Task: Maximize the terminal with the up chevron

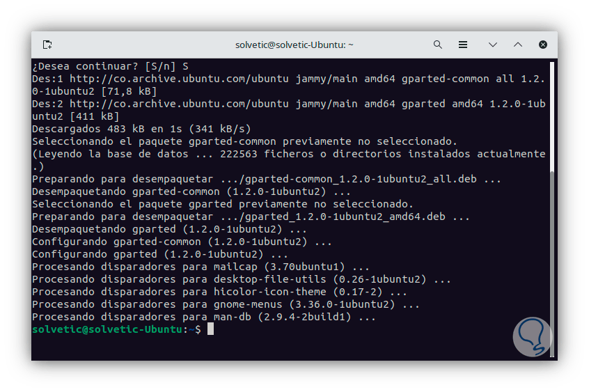Action: tap(517, 45)
